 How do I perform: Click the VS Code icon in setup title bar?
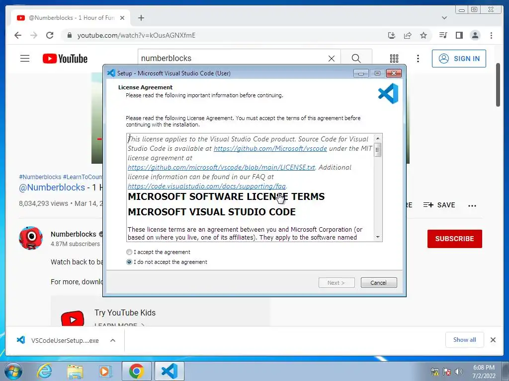tap(111, 73)
